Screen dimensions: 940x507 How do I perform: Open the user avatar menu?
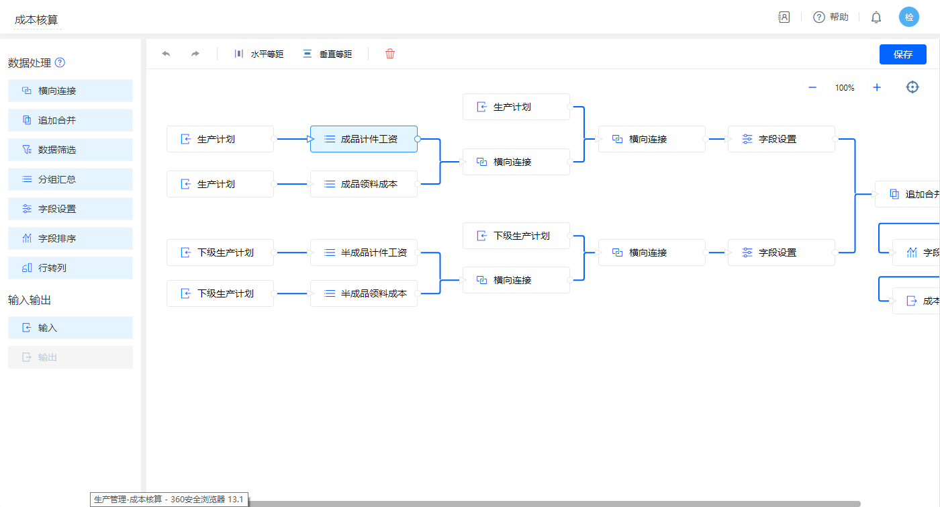(x=909, y=17)
